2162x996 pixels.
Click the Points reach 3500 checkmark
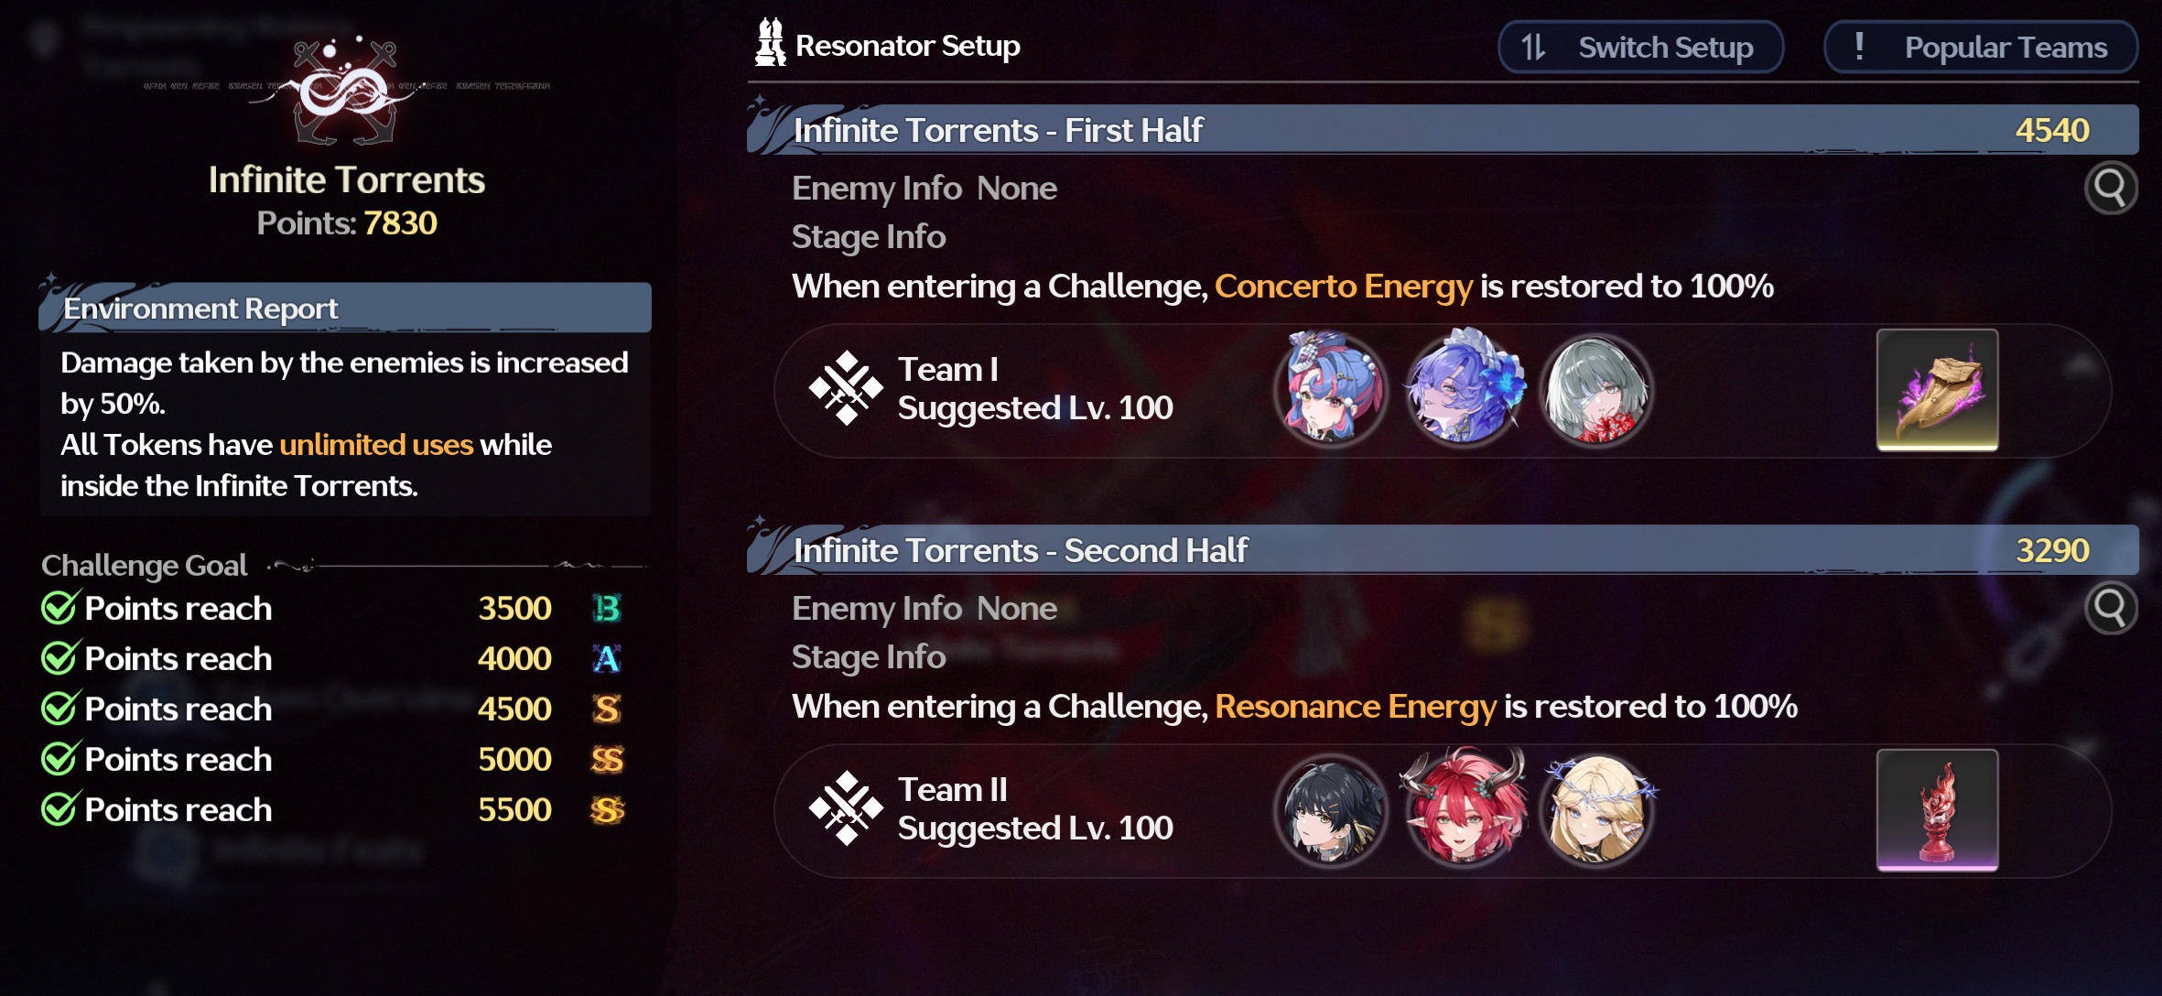[x=59, y=608]
